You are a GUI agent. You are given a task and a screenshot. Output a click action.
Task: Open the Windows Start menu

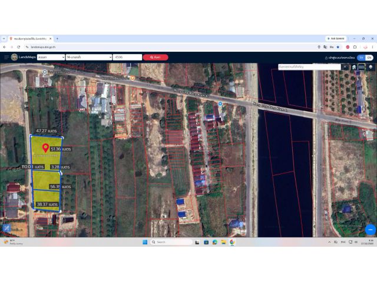(145, 242)
